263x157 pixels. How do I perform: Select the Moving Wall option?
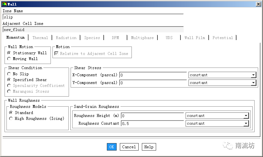click(x=9, y=59)
